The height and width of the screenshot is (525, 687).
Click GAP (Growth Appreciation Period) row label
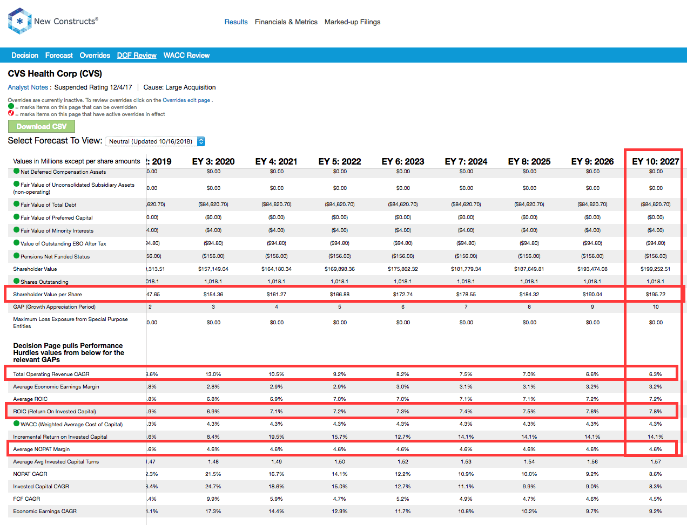tap(55, 306)
